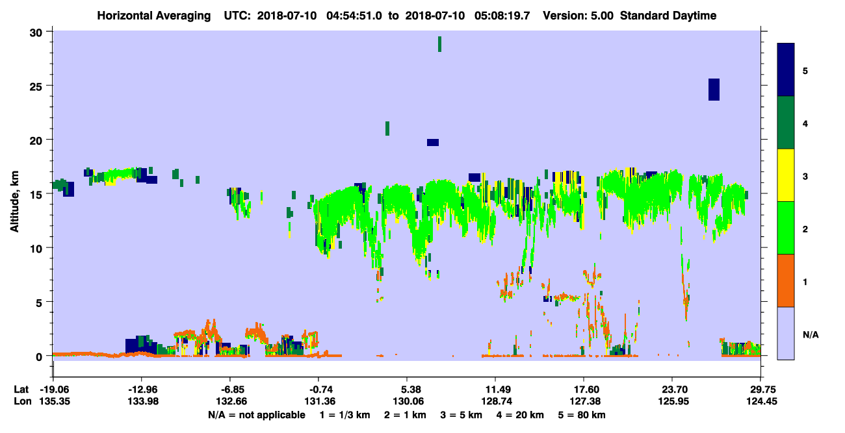Screen dimensions: 845x433
Task: Click the lavender N/A colorbar segment
Action: pyautogui.click(x=786, y=333)
